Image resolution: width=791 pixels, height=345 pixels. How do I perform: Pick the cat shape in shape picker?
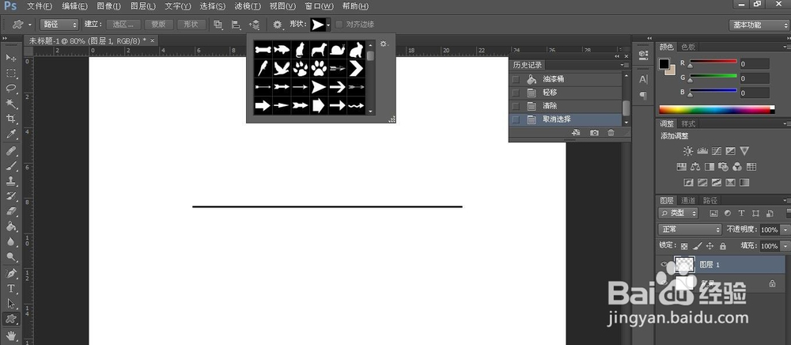(300, 49)
